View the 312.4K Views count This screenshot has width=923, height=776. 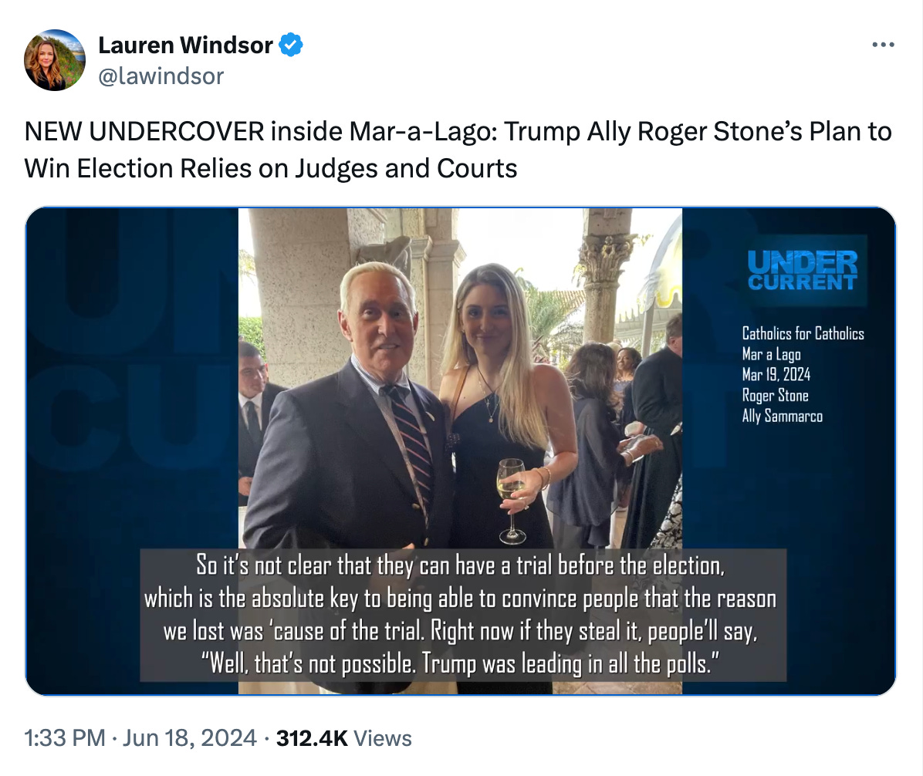(343, 737)
